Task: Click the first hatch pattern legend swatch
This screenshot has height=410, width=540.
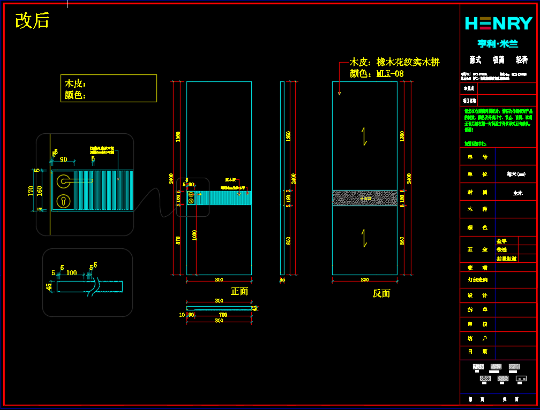Action: (x=478, y=367)
